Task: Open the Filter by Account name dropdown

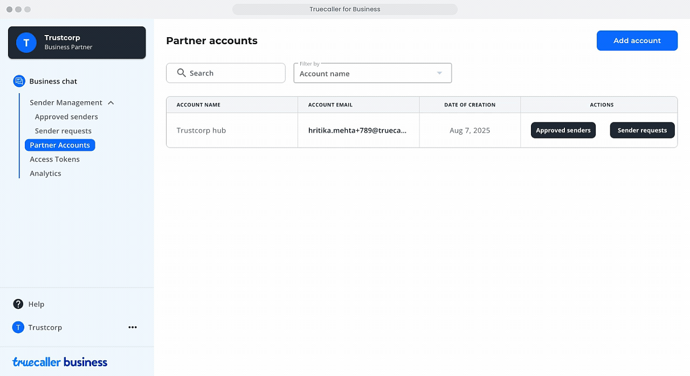Action: click(372, 73)
